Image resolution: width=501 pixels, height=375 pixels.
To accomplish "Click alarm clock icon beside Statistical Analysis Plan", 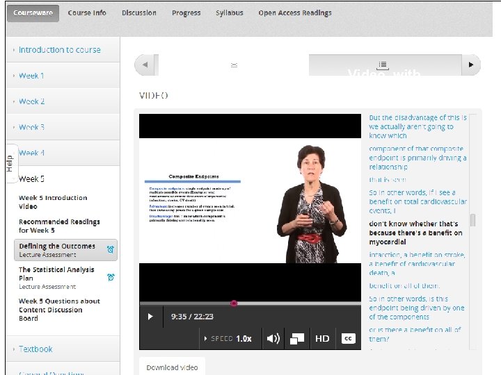I will pyautogui.click(x=111, y=277).
